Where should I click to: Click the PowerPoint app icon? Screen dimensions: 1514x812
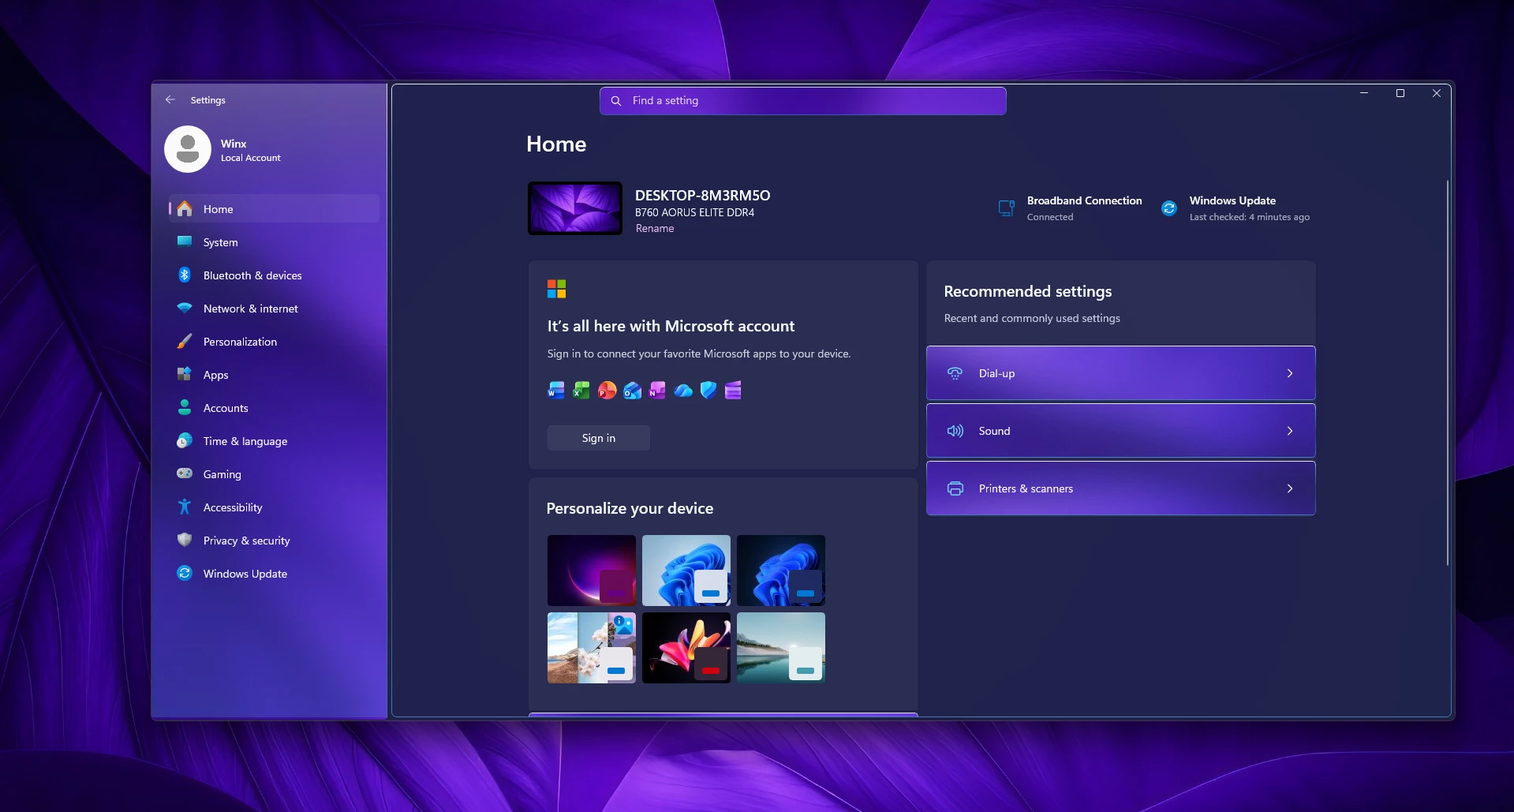607,390
